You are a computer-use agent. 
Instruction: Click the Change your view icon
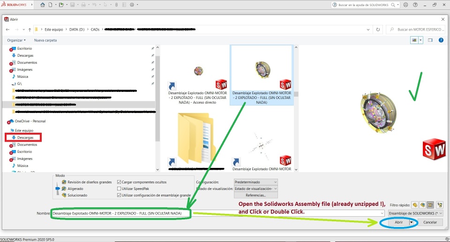pyautogui.click(x=414, y=40)
